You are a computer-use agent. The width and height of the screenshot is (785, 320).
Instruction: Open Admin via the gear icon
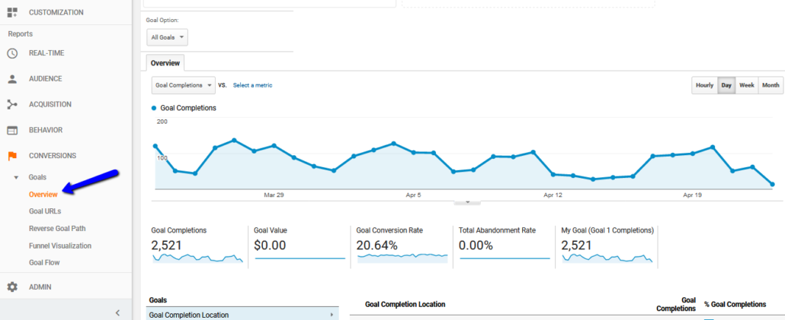[x=12, y=287]
